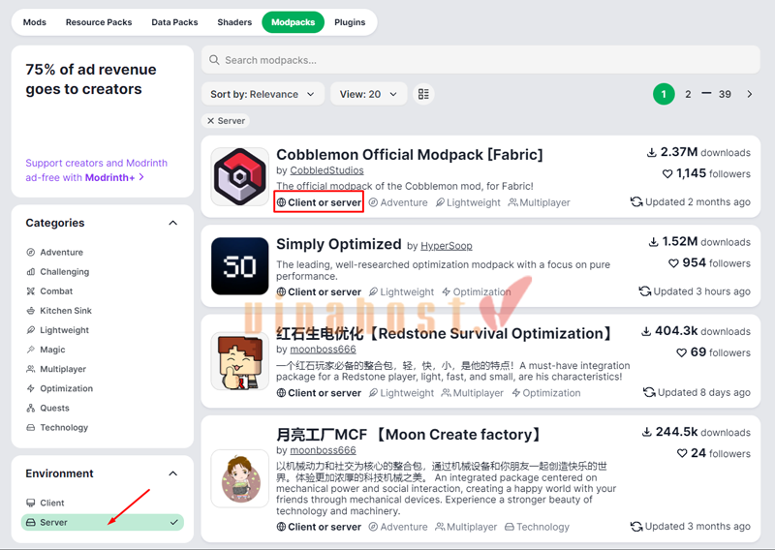
Task: Open CobbledStudios author profile
Action: 326,170
